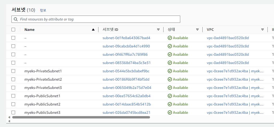Open subnet-0065049b2a75d7e04 link
The height and width of the screenshot is (127, 274).
click(127, 88)
